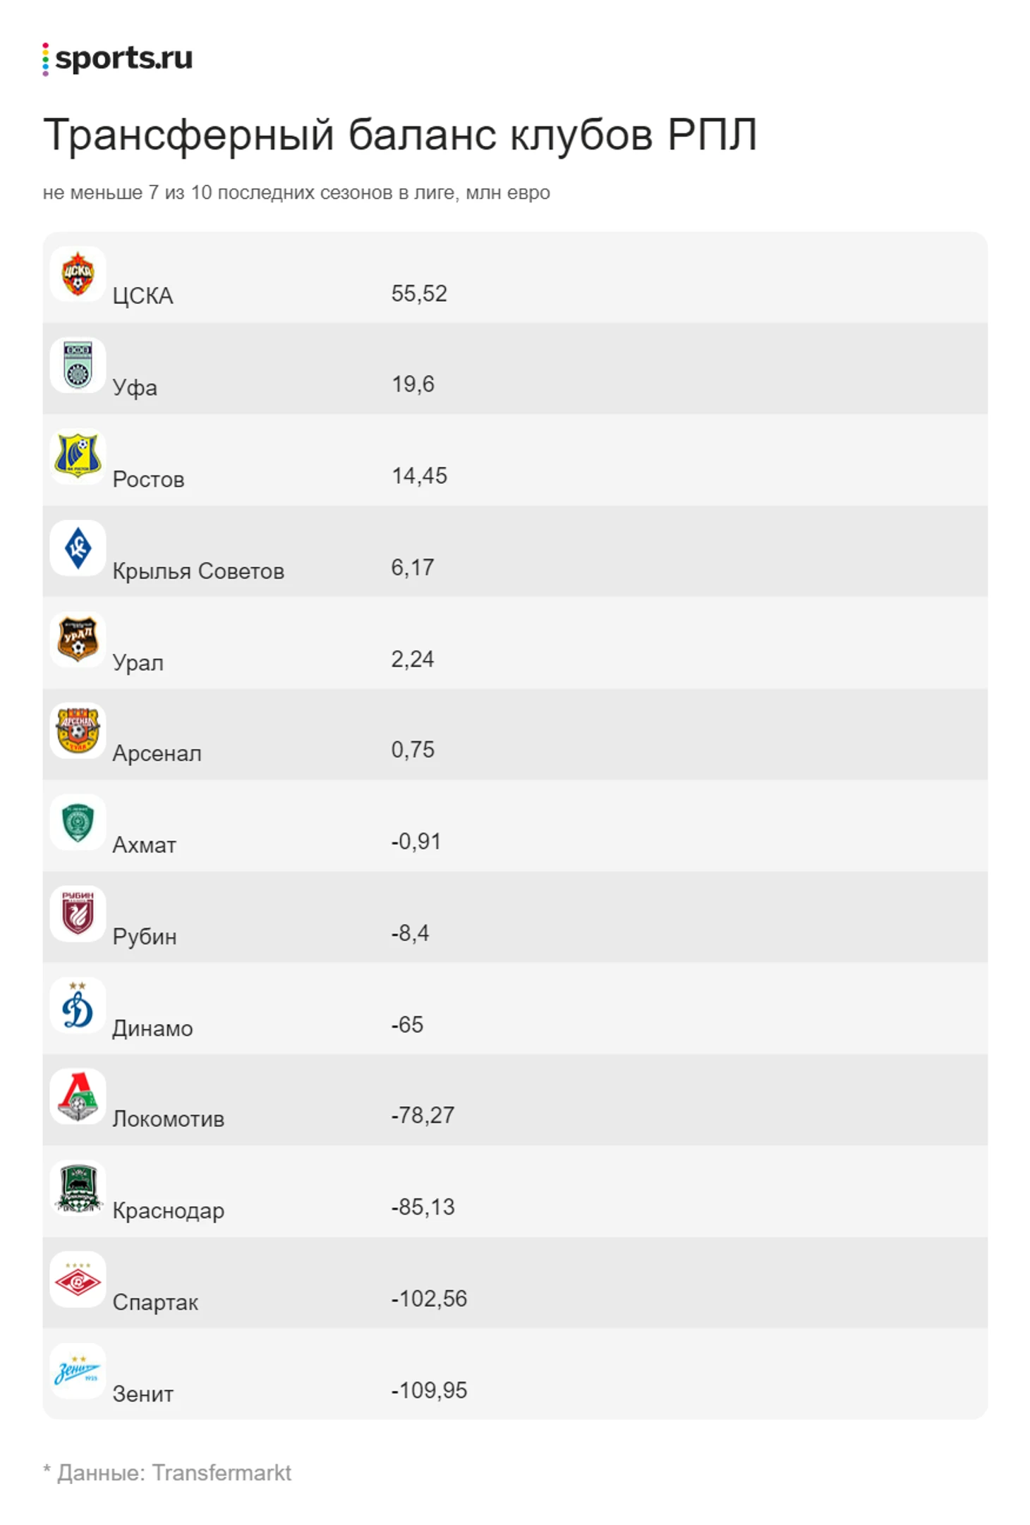Click the Rubin club crest icon
Image resolution: width=1030 pixels, height=1525 pixels.
pos(78,913)
